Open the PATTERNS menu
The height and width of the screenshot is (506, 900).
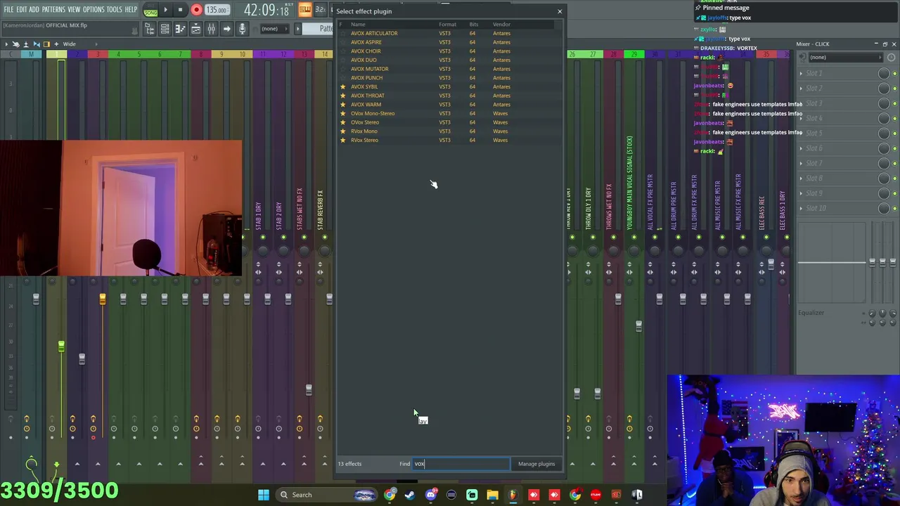pyautogui.click(x=53, y=10)
